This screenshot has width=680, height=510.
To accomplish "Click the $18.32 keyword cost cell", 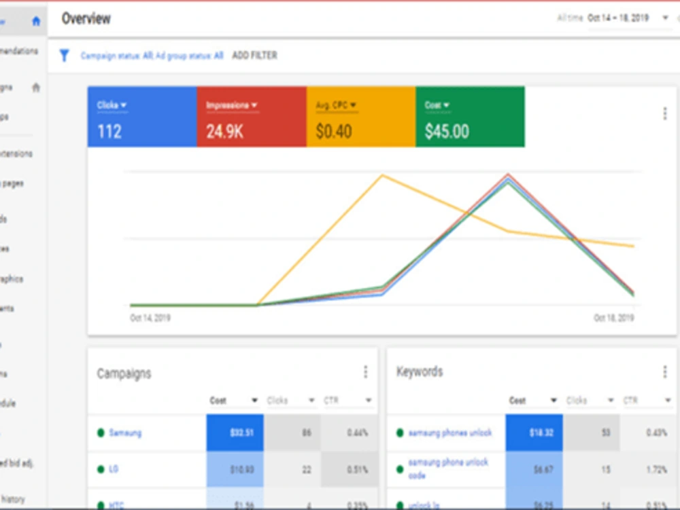I will coord(534,433).
